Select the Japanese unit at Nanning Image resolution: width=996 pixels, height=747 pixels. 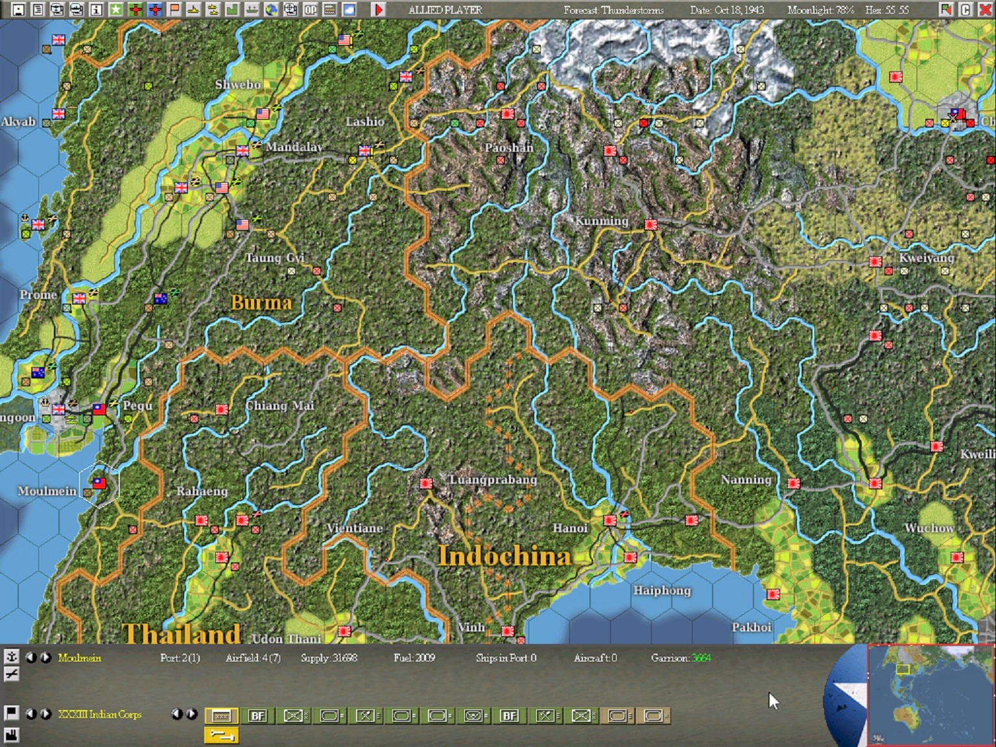click(794, 483)
